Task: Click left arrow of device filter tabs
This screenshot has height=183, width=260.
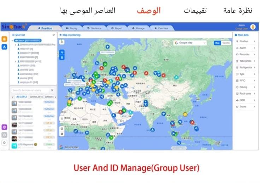Action: point(13,97)
